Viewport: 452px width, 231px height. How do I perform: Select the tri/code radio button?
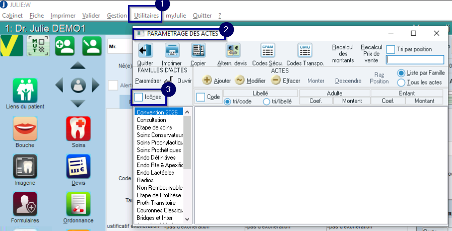[227, 101]
